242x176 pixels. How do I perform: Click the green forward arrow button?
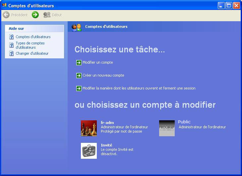click(35, 15)
